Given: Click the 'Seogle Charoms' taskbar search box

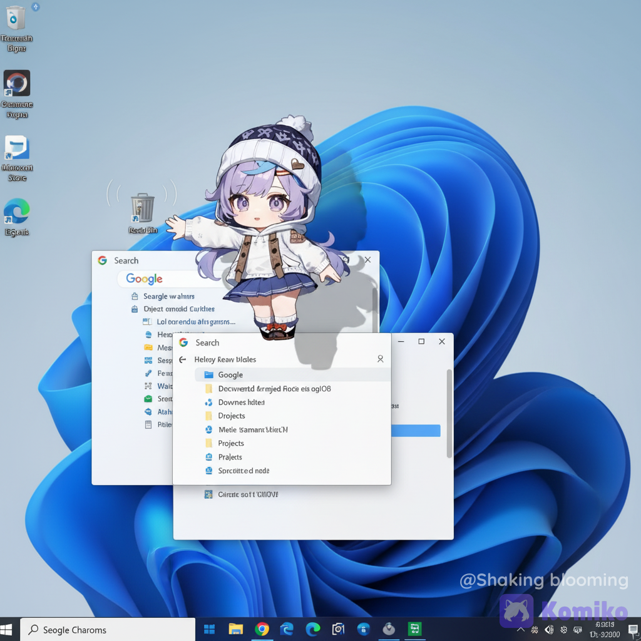Looking at the screenshot, I should (108, 630).
